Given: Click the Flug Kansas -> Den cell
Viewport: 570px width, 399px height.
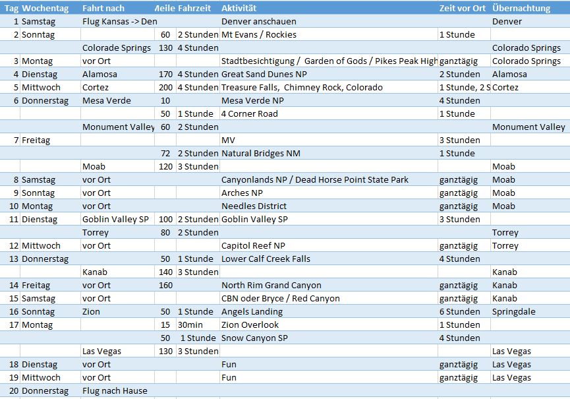Looking at the screenshot, I should (x=119, y=21).
